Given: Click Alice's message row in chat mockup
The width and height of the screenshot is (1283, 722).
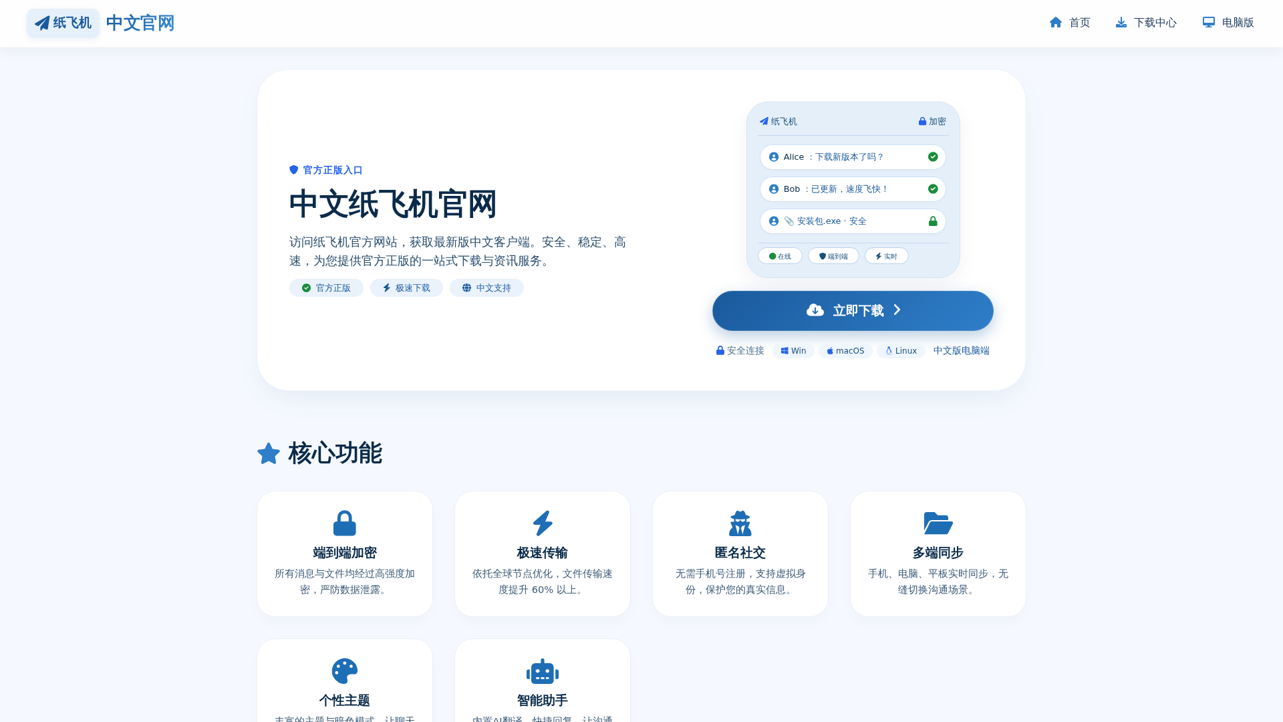Looking at the screenshot, I should pyautogui.click(x=853, y=157).
